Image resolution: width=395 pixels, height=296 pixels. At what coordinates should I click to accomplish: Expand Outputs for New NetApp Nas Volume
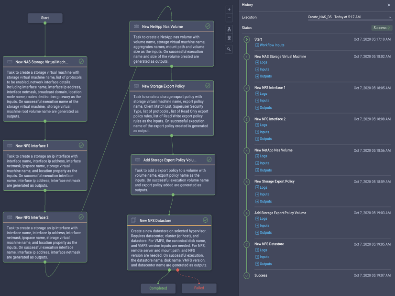(x=263, y=171)
